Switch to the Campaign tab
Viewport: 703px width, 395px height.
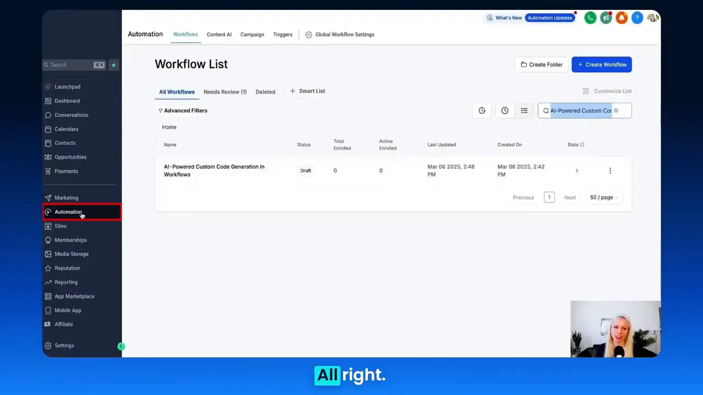252,35
